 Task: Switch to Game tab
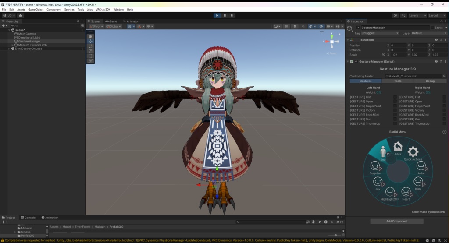pyautogui.click(x=111, y=21)
